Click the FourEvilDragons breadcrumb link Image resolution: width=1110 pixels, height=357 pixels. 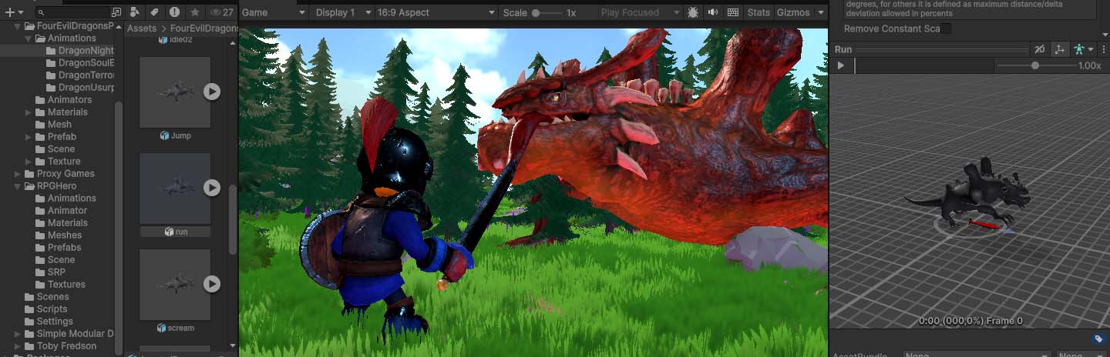[204, 28]
